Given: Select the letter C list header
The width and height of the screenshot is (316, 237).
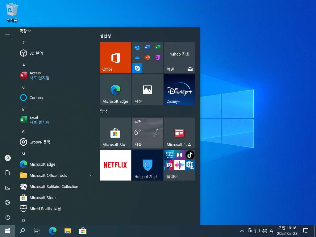Looking at the screenshot, I should pyautogui.click(x=23, y=87).
